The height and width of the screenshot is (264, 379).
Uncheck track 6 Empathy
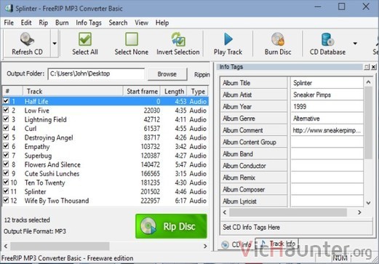click(x=6, y=146)
